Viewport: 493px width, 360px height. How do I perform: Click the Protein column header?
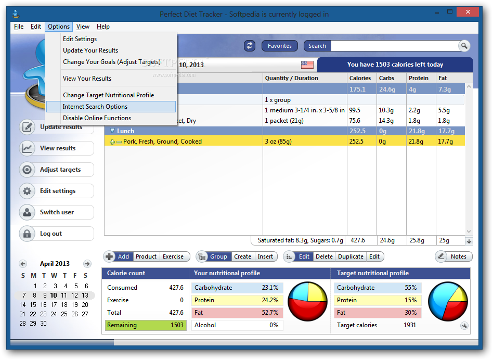click(x=421, y=78)
